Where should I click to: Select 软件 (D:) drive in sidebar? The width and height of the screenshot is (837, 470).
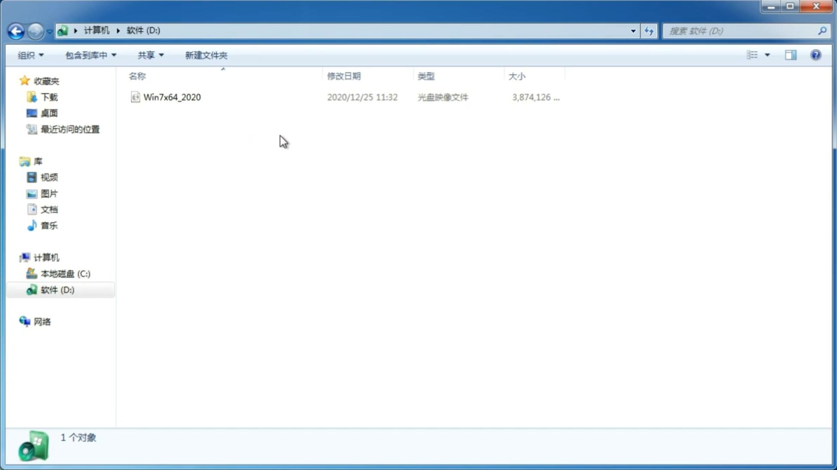pos(58,289)
